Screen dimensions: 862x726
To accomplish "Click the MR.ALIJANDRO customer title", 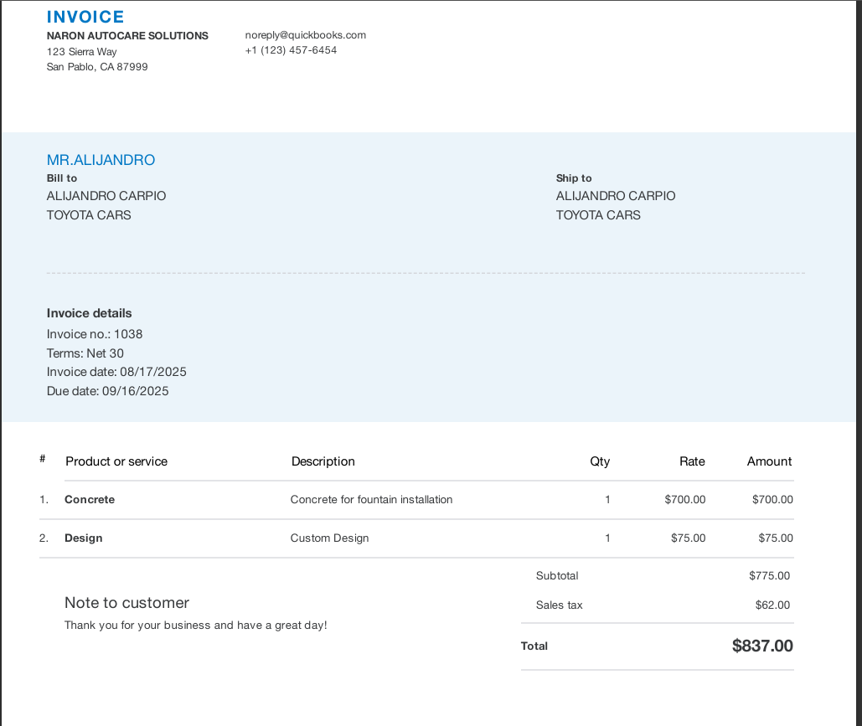I will [101, 160].
